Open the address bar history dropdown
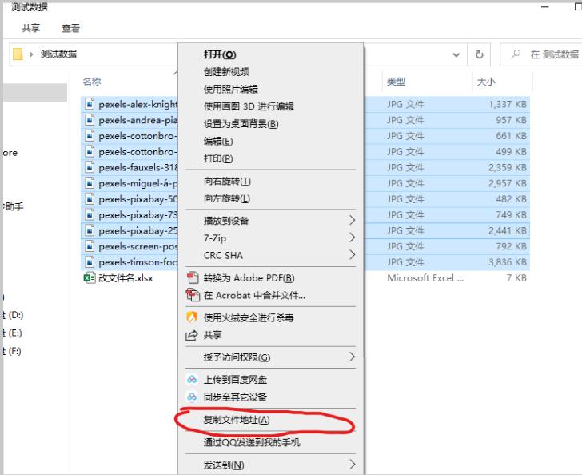The width and height of the screenshot is (582, 475). [x=456, y=54]
